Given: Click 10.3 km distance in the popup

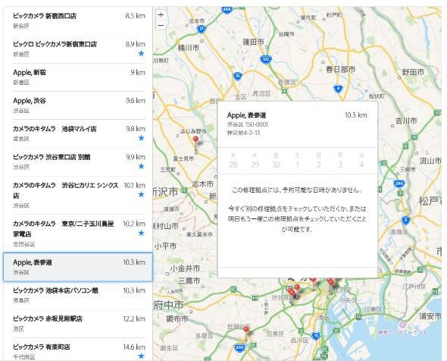Looking at the screenshot, I should click(x=356, y=115).
